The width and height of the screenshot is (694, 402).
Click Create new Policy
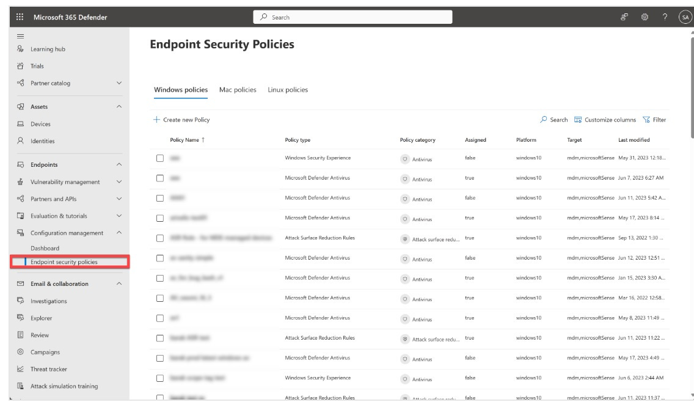click(181, 120)
